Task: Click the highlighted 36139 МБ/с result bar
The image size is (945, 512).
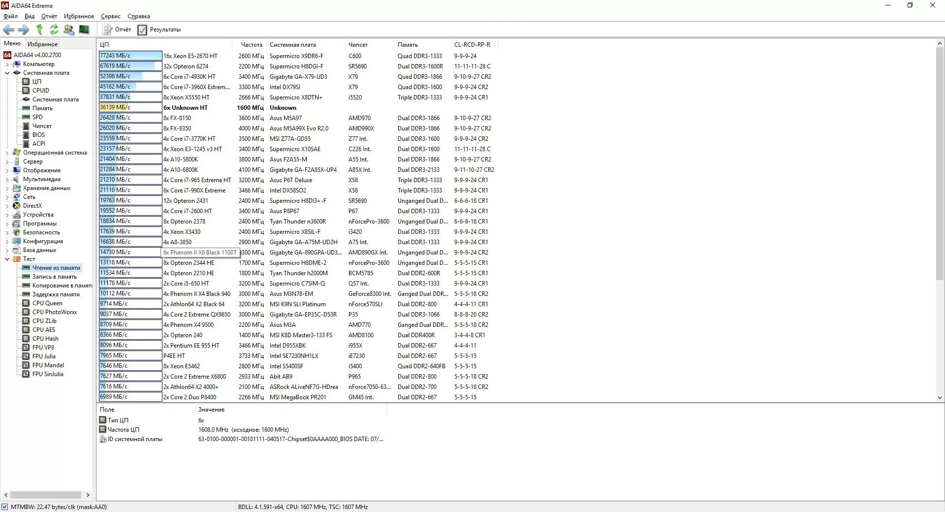Action: pos(130,107)
